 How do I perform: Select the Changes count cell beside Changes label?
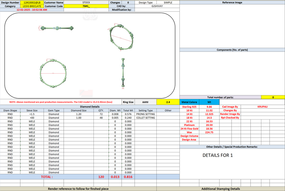(128, 3)
